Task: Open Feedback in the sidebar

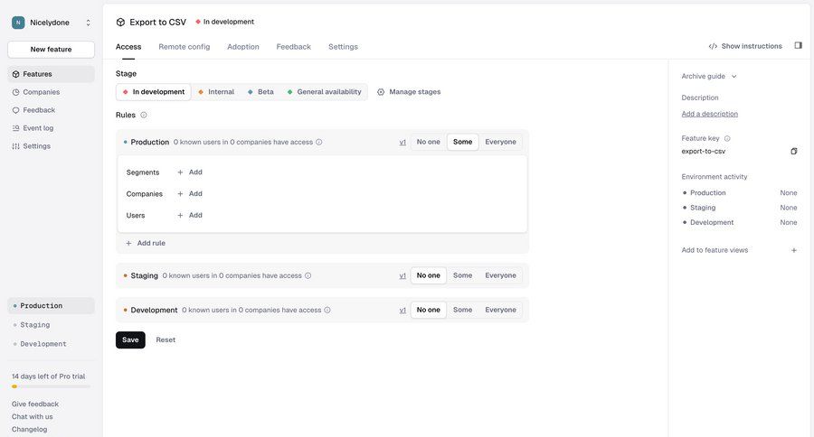Action: [x=51, y=110]
